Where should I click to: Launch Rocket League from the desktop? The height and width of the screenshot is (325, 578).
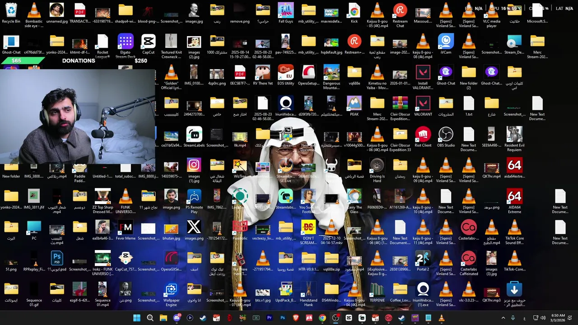pyautogui.click(x=103, y=47)
